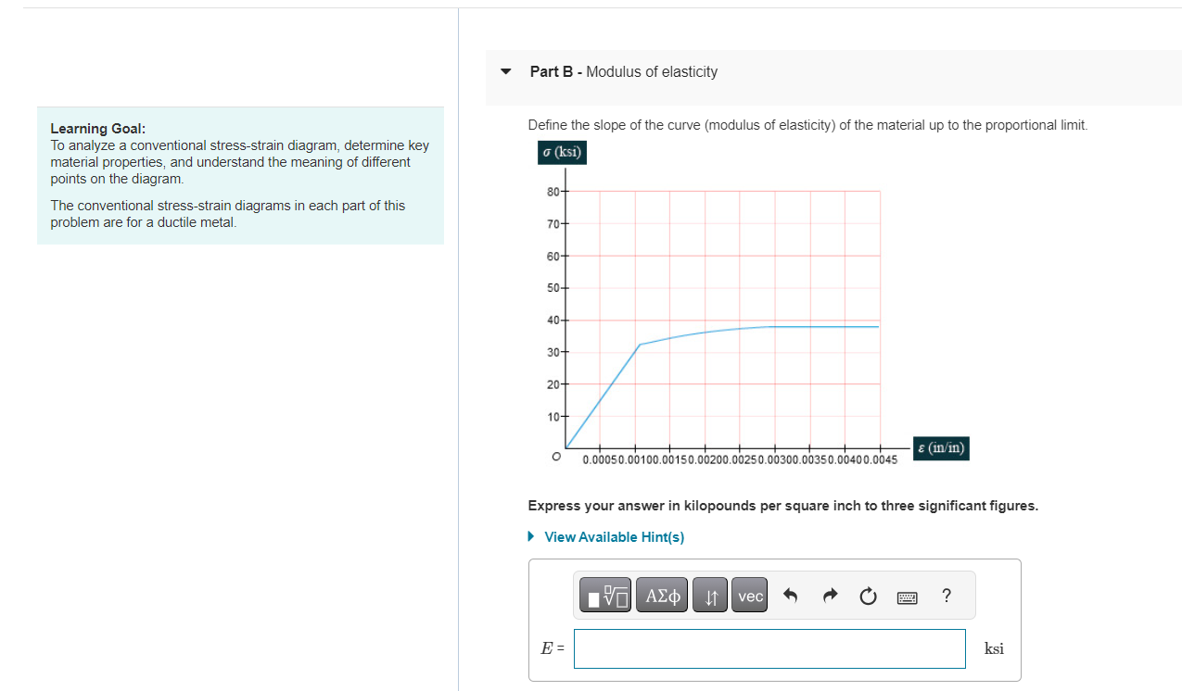The image size is (1182, 691).
Task: Click the Learning Goal panel
Action: (239, 175)
